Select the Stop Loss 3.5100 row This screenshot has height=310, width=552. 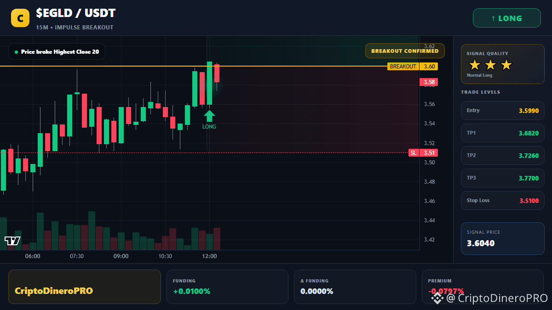coord(502,201)
